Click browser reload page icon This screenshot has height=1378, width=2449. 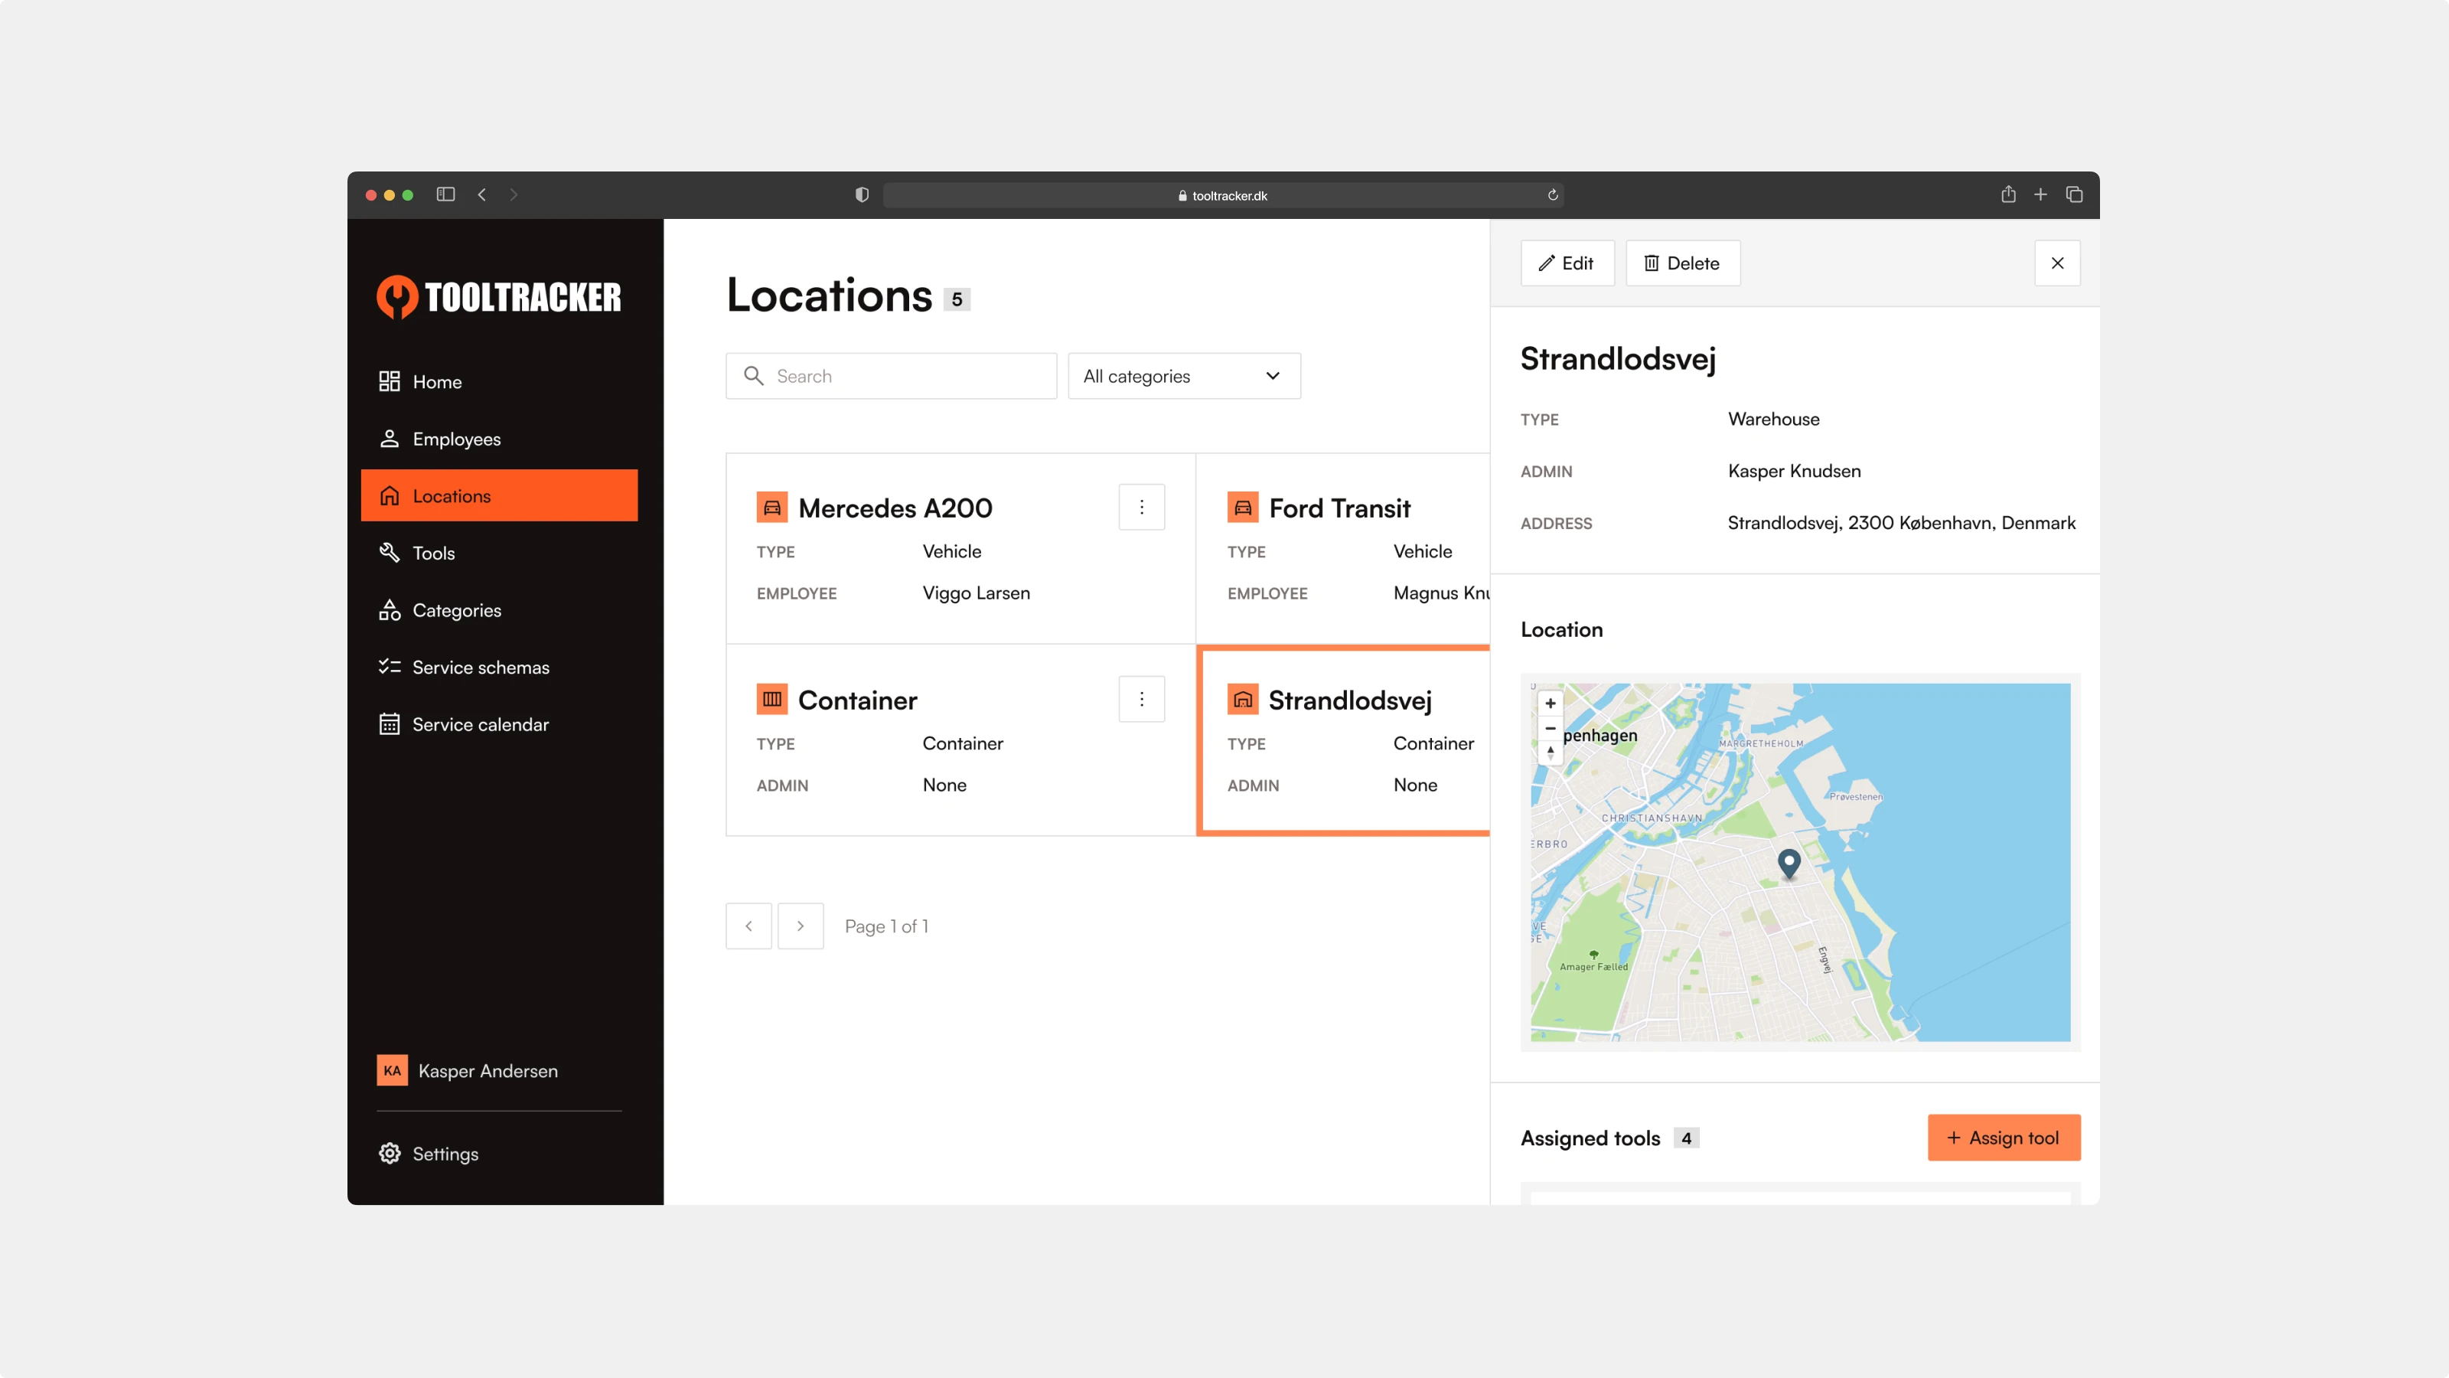[x=1553, y=195]
